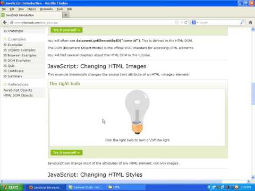Open the search engine selector dropdown
This screenshot has height=191, width=255.
(x=194, y=22)
